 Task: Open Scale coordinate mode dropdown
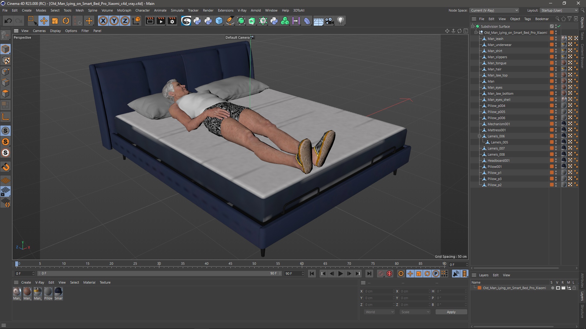tap(415, 312)
